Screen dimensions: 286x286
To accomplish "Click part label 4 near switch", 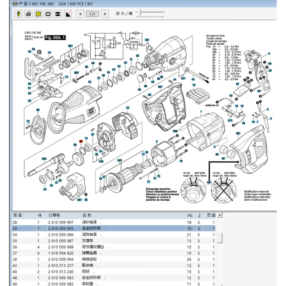I will coord(269,53).
